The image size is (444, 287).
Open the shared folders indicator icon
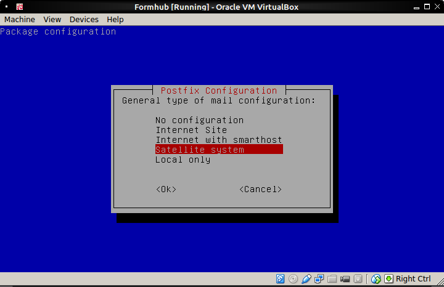[332, 279]
